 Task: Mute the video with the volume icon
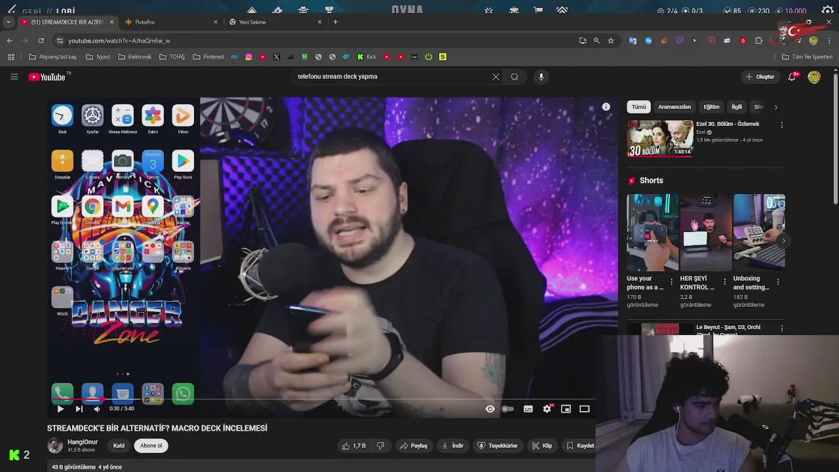point(97,409)
